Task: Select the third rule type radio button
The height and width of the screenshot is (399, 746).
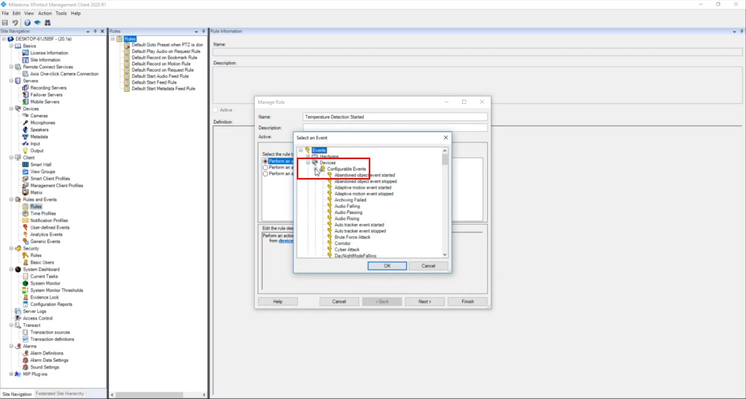Action: [x=265, y=174]
